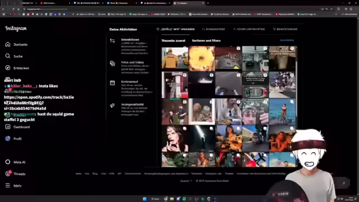Open the Profil avatar entry

click(x=13, y=139)
